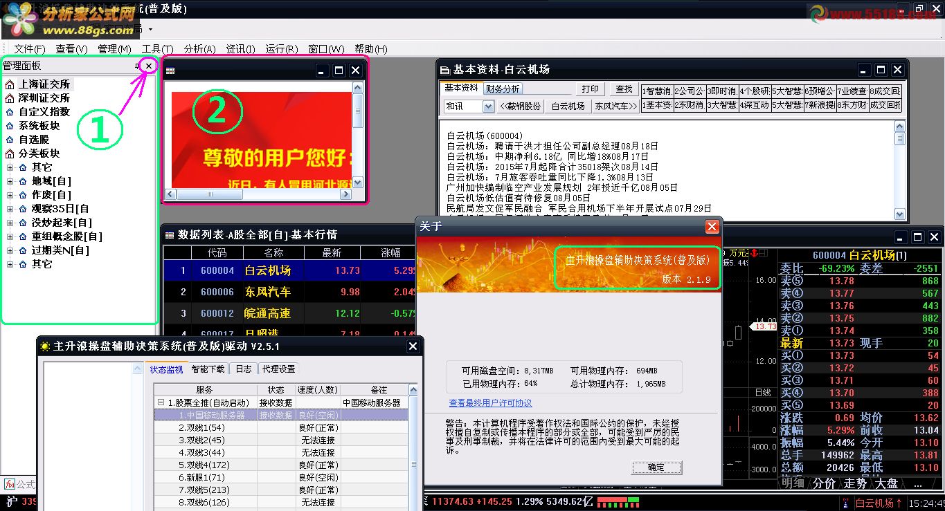Screen dimensions: 945x511
Task: Close the 关于 dialog
Action: coord(712,227)
